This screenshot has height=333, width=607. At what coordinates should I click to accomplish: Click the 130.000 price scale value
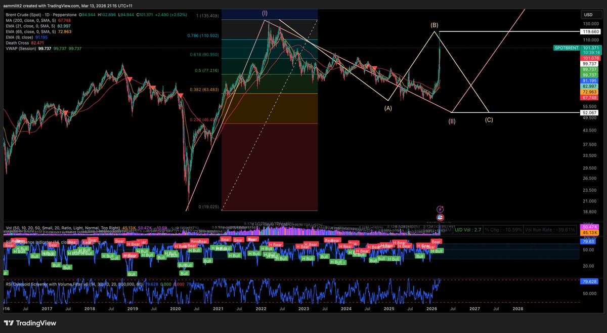[x=590, y=24]
